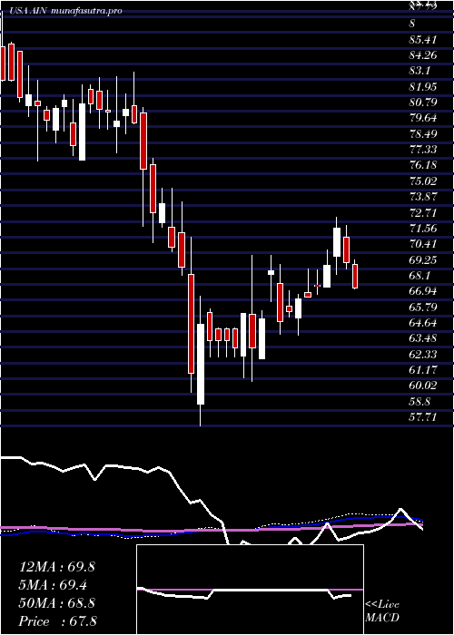Viewport: 454px width, 635px height.
Task: Click the 76.18 price label
Action: click(x=423, y=165)
